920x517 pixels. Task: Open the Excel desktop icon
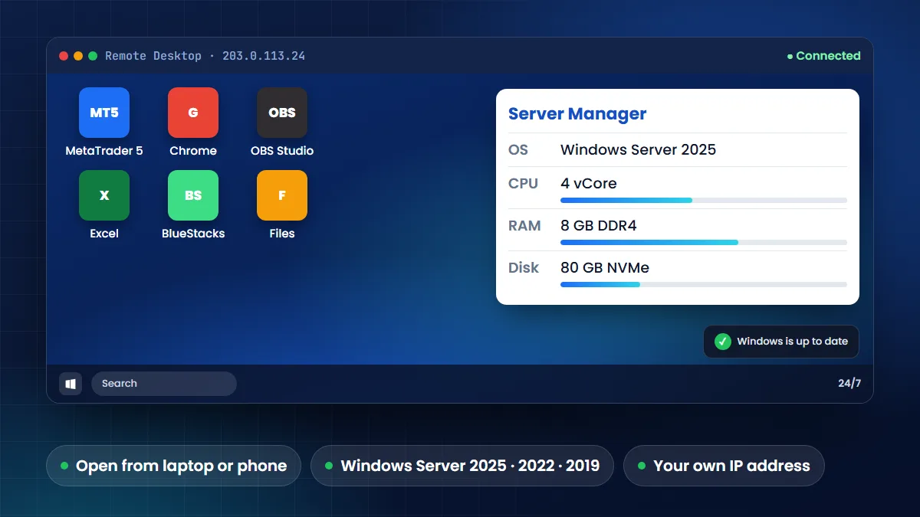(x=104, y=195)
